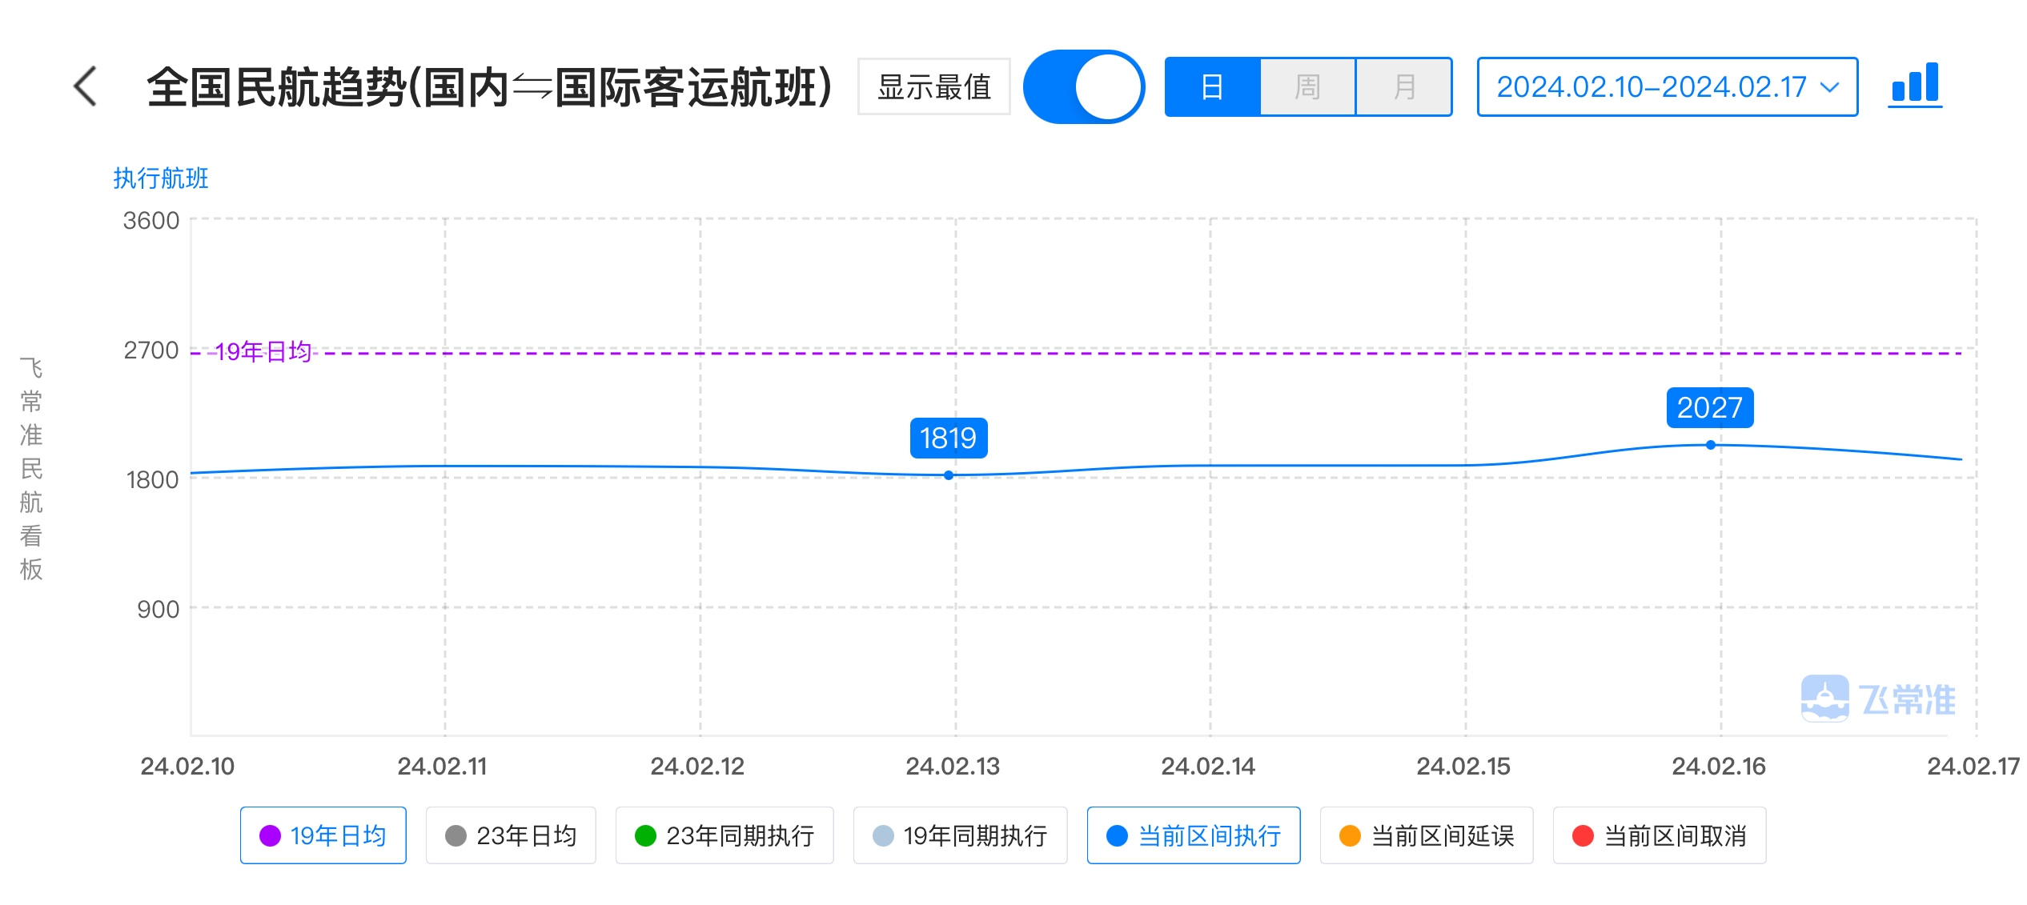The width and height of the screenshot is (2027, 905).
Task: Click the 24.02.13 x-axis date label
Action: 953,767
